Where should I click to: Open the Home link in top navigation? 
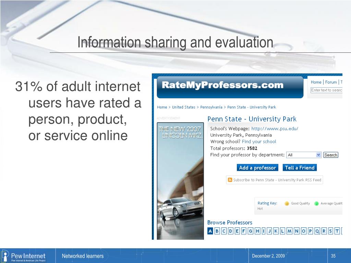click(316, 82)
